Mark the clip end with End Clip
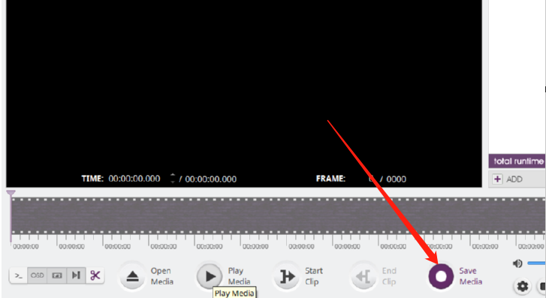The width and height of the screenshot is (546, 298). coord(364,276)
